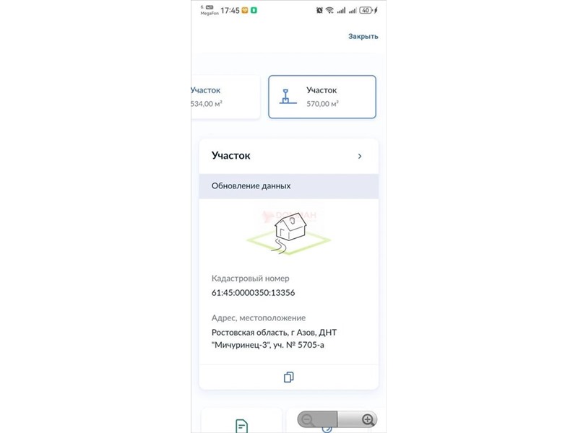The width and height of the screenshot is (578, 433).
Task: Select the Участок 534,00 м² card
Action: [225, 97]
